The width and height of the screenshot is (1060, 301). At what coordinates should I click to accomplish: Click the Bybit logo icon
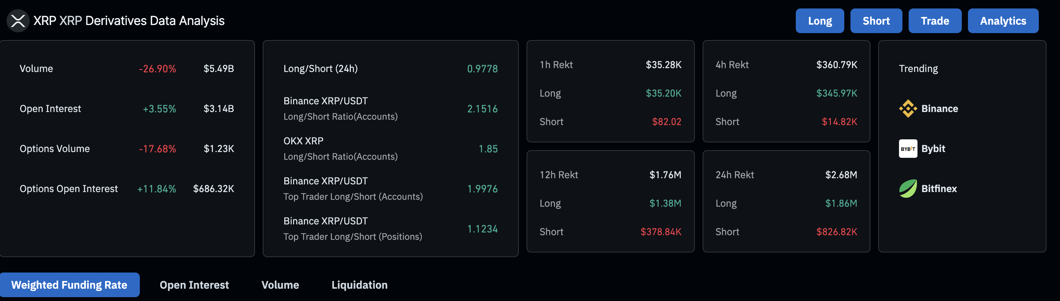(x=907, y=149)
